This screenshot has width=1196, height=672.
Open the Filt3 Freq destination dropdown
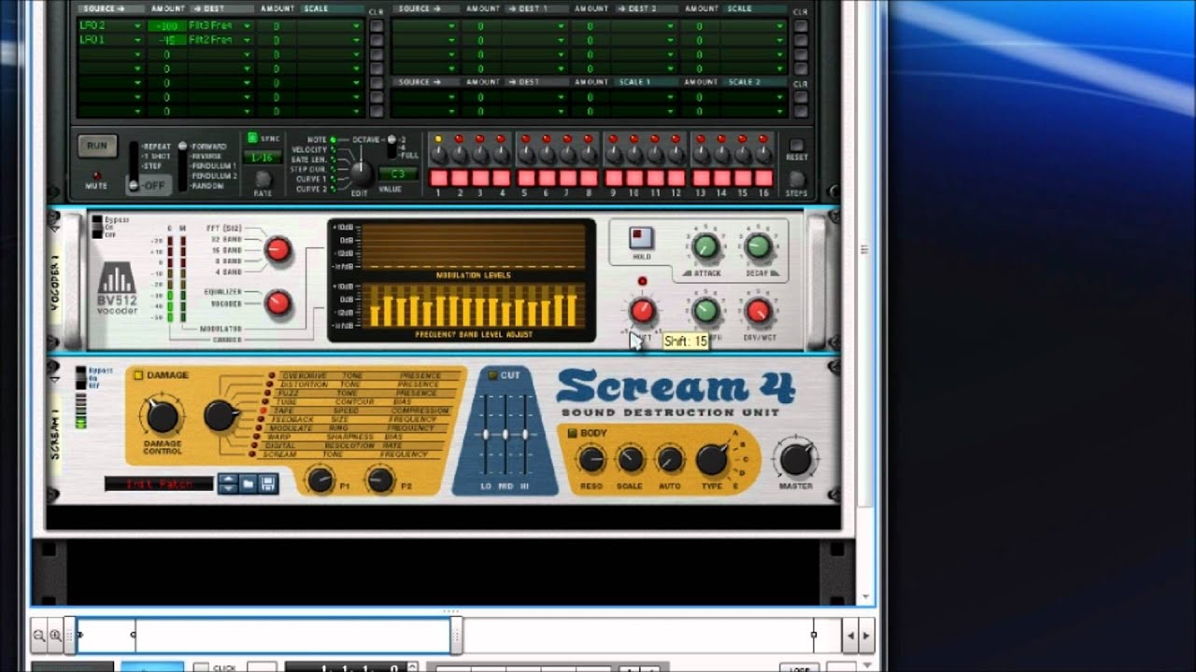coord(220,26)
